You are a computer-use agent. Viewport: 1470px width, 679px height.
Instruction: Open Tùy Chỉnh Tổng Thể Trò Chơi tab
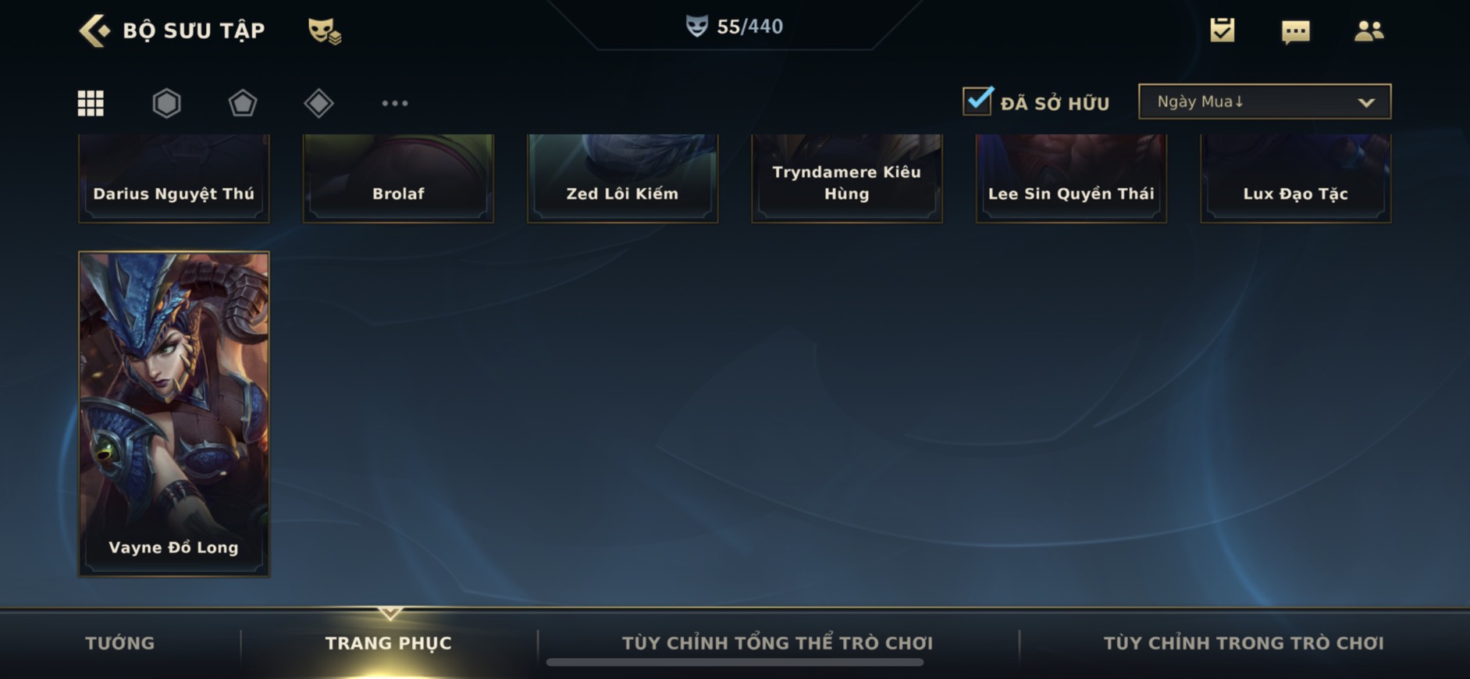click(x=777, y=643)
